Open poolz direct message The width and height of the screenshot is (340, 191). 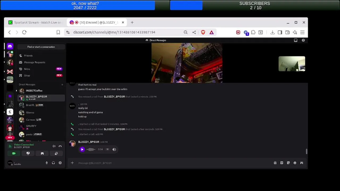click(x=41, y=134)
